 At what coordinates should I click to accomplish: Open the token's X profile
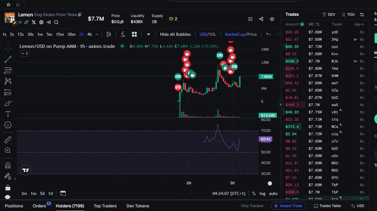34,22
